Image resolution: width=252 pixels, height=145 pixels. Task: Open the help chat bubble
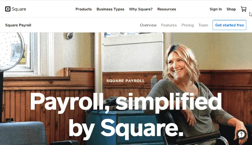(241, 134)
